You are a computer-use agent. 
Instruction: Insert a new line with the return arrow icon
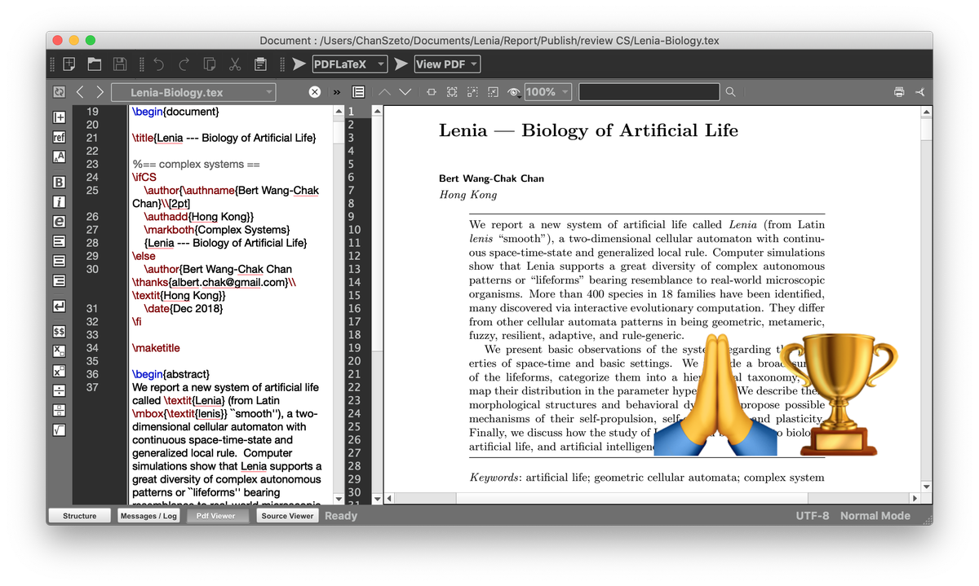[x=59, y=306]
